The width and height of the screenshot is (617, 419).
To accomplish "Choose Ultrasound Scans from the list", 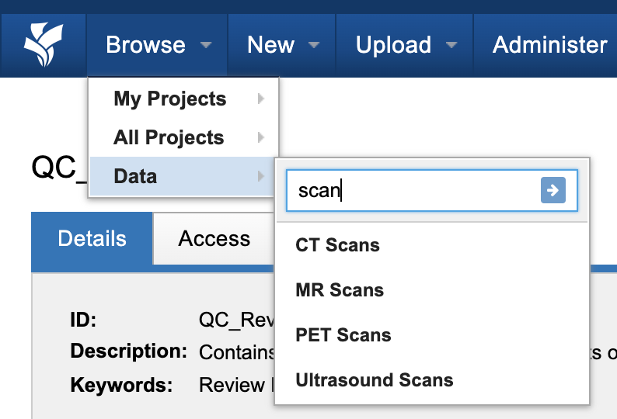I will pos(375,380).
